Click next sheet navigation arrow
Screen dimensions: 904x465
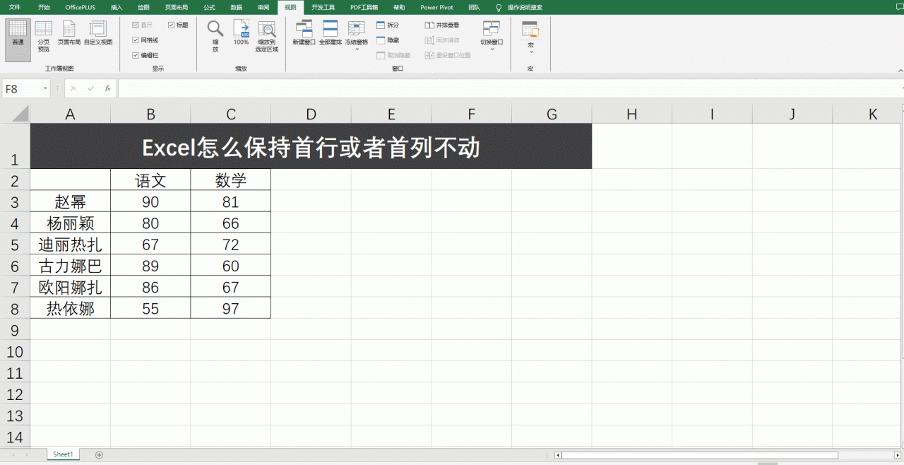[x=27, y=454]
